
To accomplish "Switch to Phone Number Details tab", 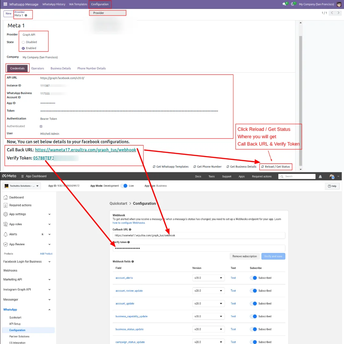I will pos(91,68).
